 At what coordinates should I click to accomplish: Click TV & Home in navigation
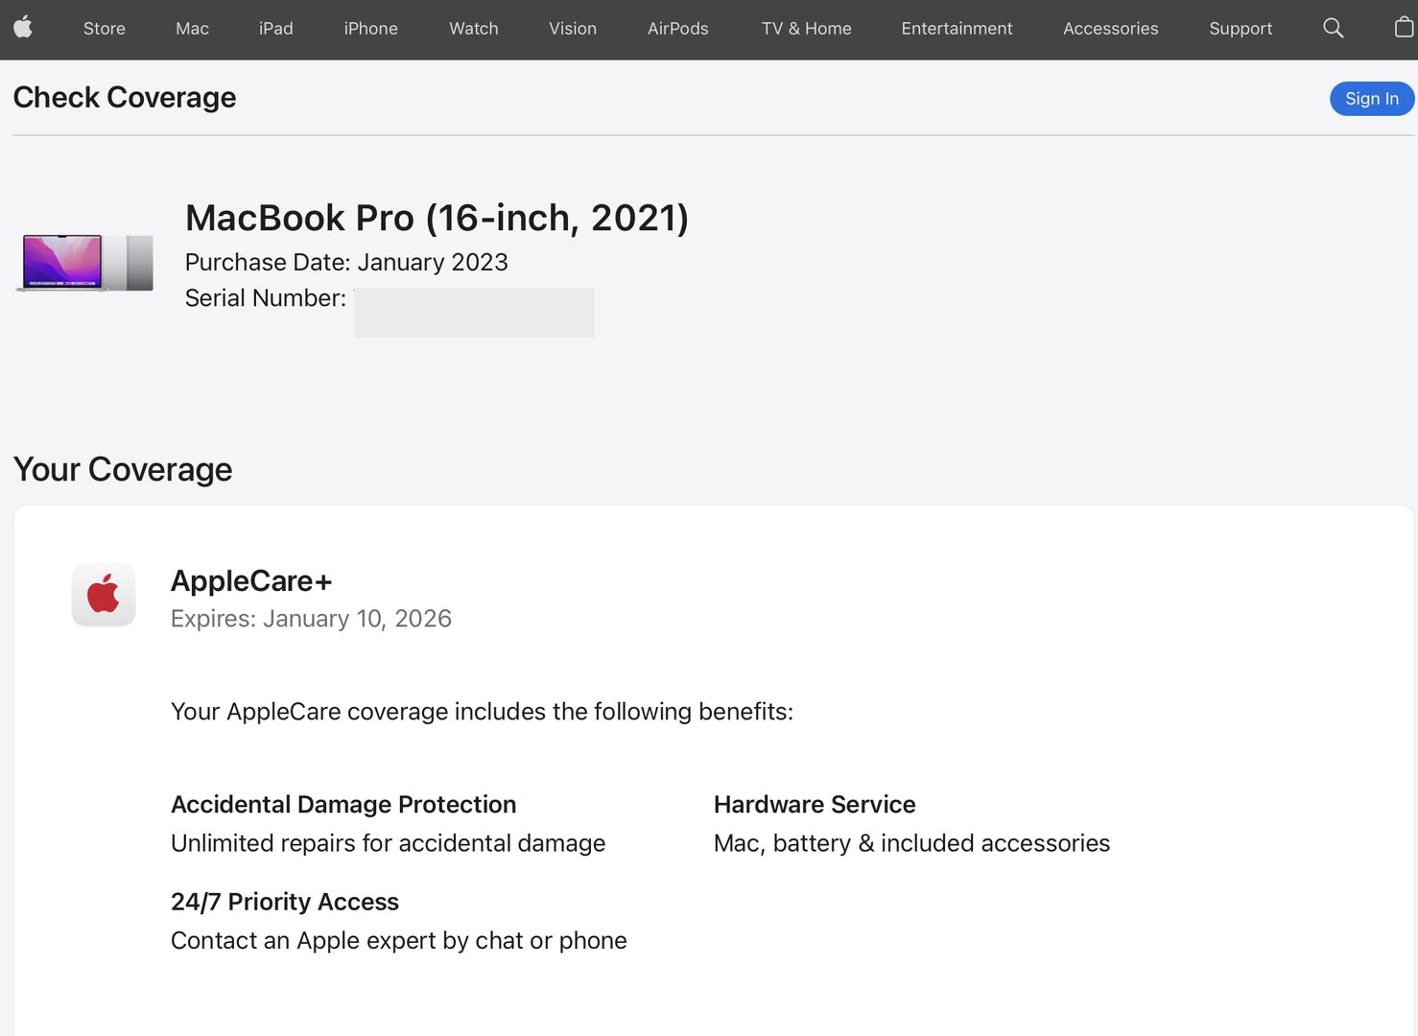tap(806, 29)
